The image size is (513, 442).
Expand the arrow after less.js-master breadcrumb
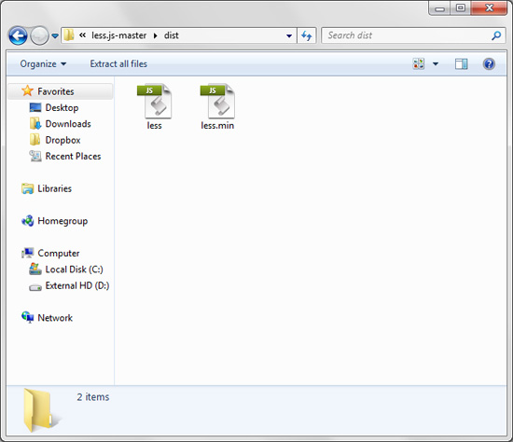156,35
